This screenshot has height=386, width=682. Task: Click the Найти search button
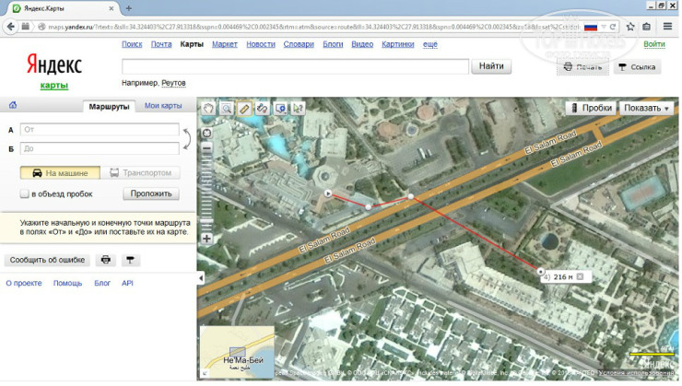[491, 66]
